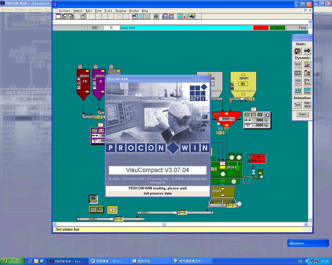
Task: Click the Test animation button
Action: point(298,105)
